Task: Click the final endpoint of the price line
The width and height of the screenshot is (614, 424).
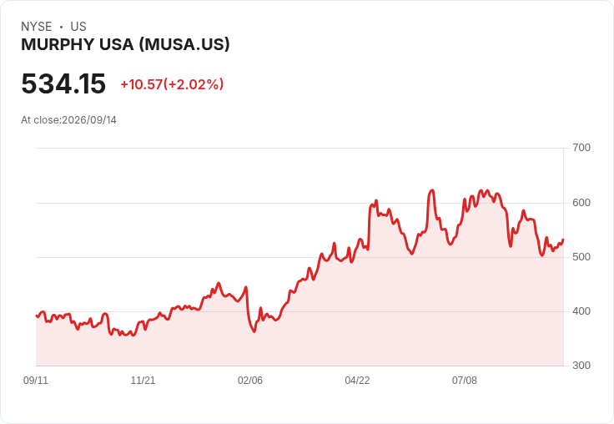Action: [563, 240]
